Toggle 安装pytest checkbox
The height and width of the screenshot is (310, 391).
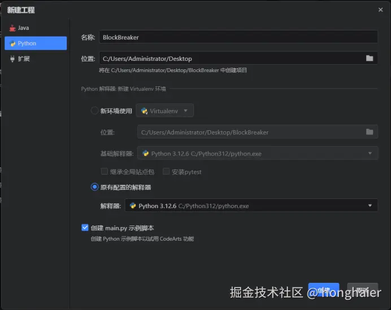(x=166, y=172)
